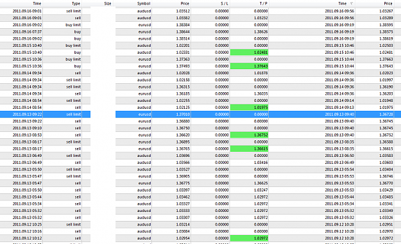401x244 pixels.
Task: Click the open price 1.38384
Action: [x=183, y=25]
